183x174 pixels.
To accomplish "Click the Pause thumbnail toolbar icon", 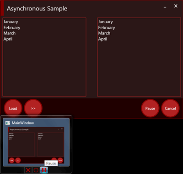I will click(44, 170).
